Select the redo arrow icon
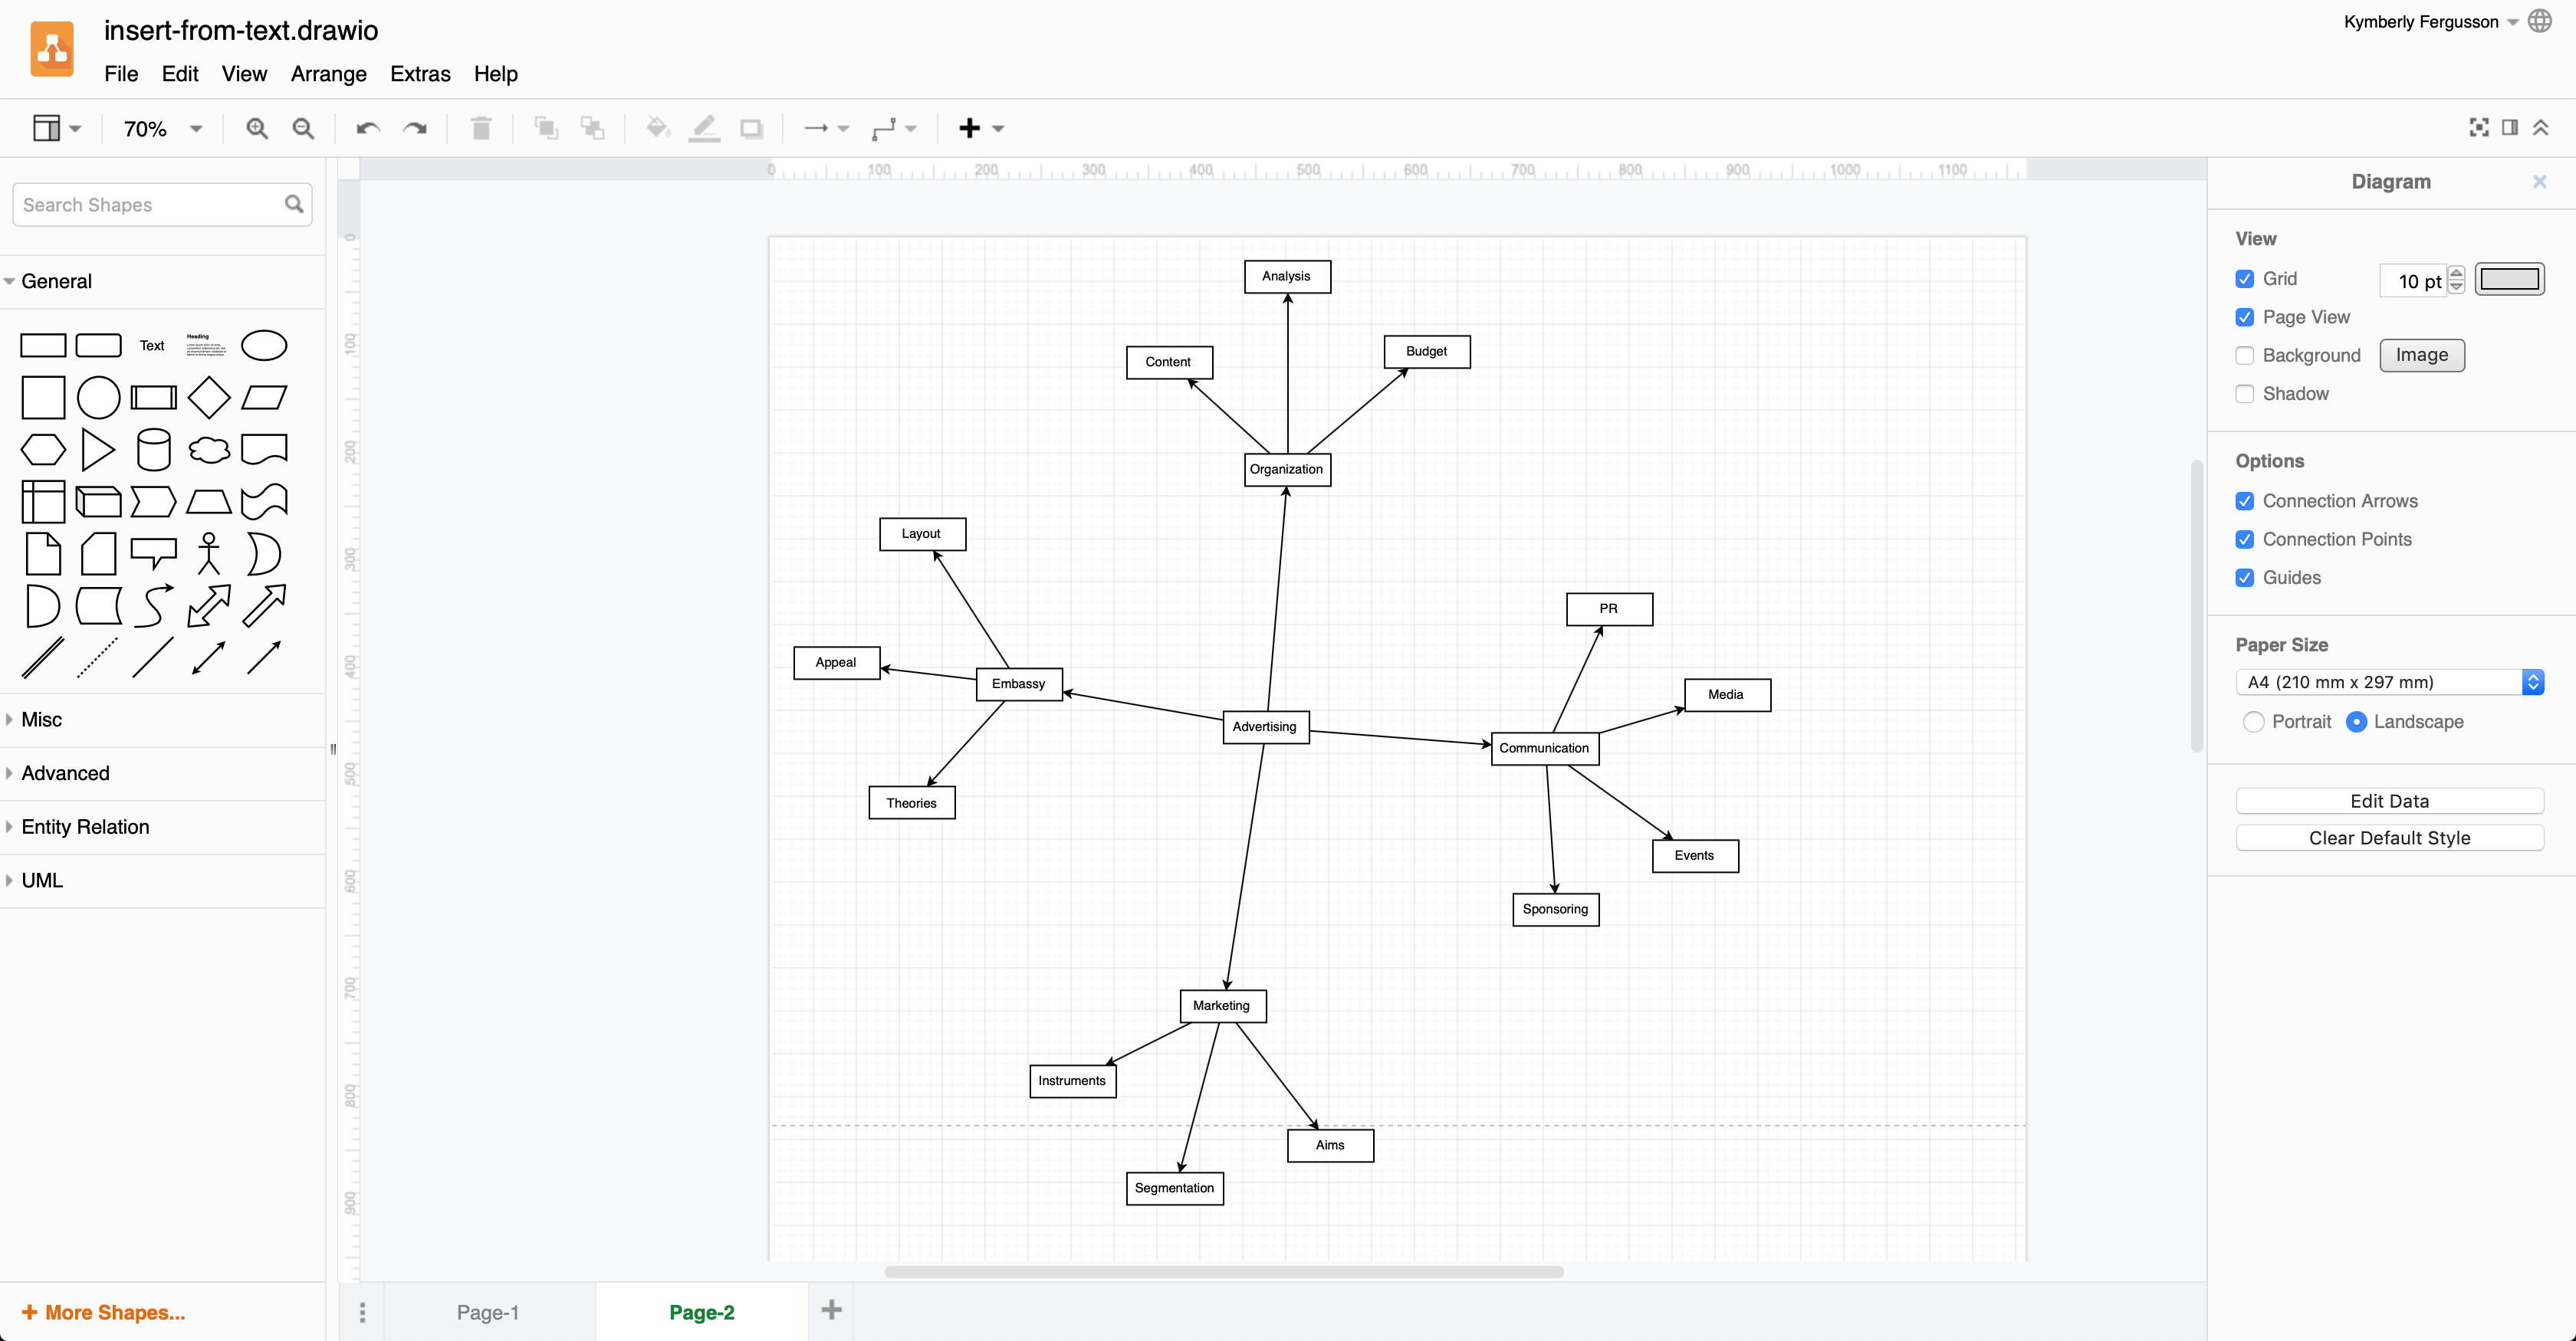The image size is (2576, 1341). (x=416, y=128)
